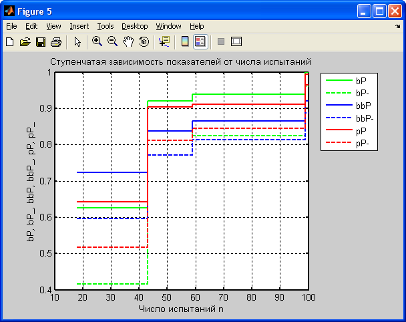Click x-axis tick label 50

point(167,297)
